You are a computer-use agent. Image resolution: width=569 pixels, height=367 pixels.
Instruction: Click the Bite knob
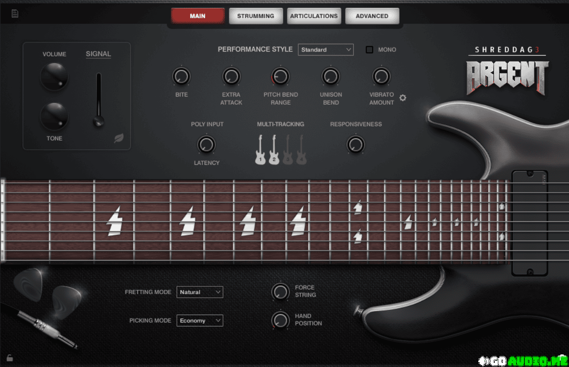[181, 76]
